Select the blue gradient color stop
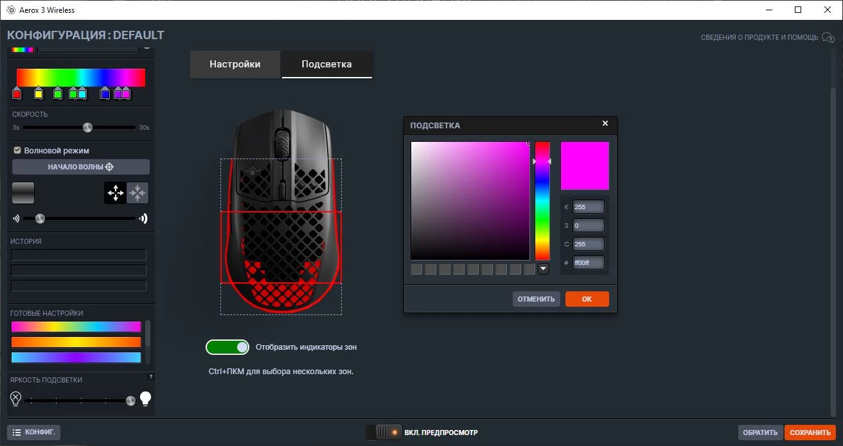This screenshot has width=843, height=446. pyautogui.click(x=105, y=94)
